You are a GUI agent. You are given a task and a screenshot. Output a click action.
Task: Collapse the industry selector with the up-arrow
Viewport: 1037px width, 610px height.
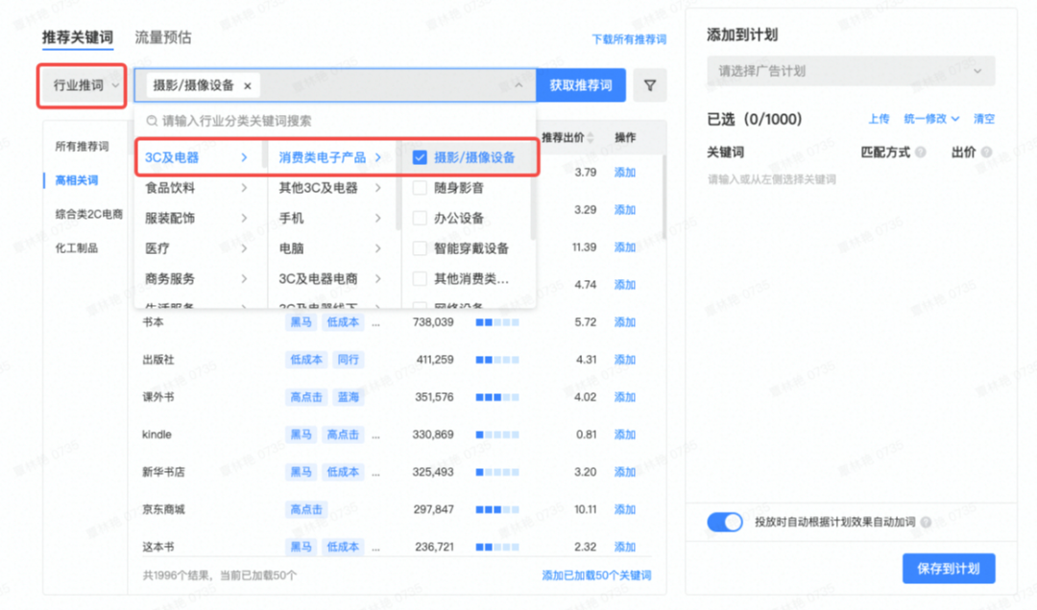click(518, 85)
